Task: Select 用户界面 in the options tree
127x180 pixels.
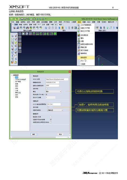Action: click(x=18, y=82)
